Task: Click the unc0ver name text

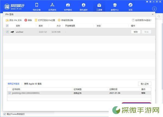Action: point(20,32)
